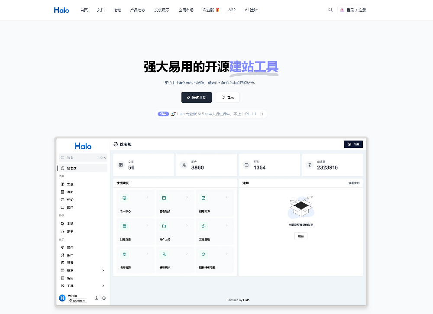Click the arrow on the 个人中心 card
Image resolution: width=433 pixels, height=314 pixels.
pyautogui.click(x=148, y=197)
